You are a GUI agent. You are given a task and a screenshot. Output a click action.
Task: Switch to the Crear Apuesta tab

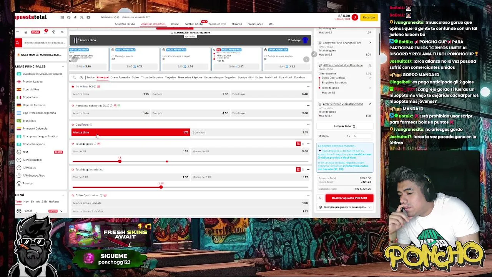120,77
